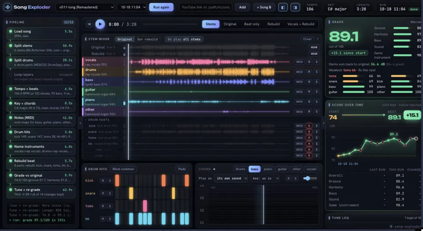Click the YouTube link or path input field
The height and width of the screenshot is (231, 423).
click(x=205, y=7)
